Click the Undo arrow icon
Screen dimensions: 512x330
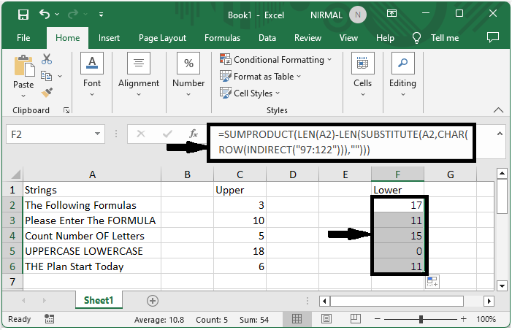(45, 14)
